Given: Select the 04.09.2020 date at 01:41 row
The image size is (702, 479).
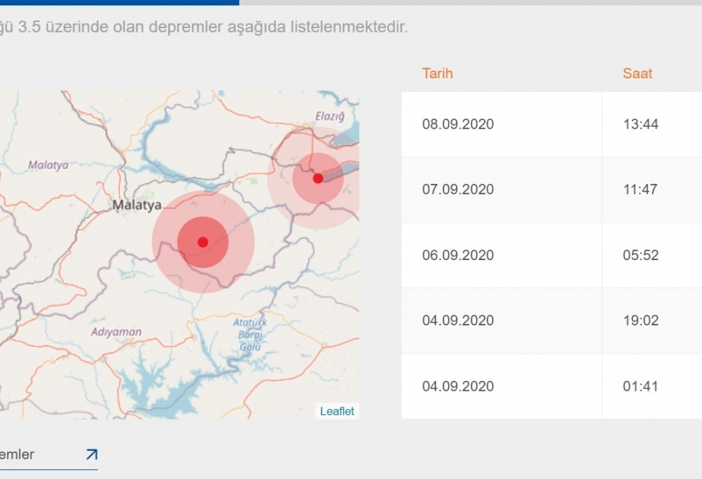Looking at the screenshot, I should tap(502, 386).
